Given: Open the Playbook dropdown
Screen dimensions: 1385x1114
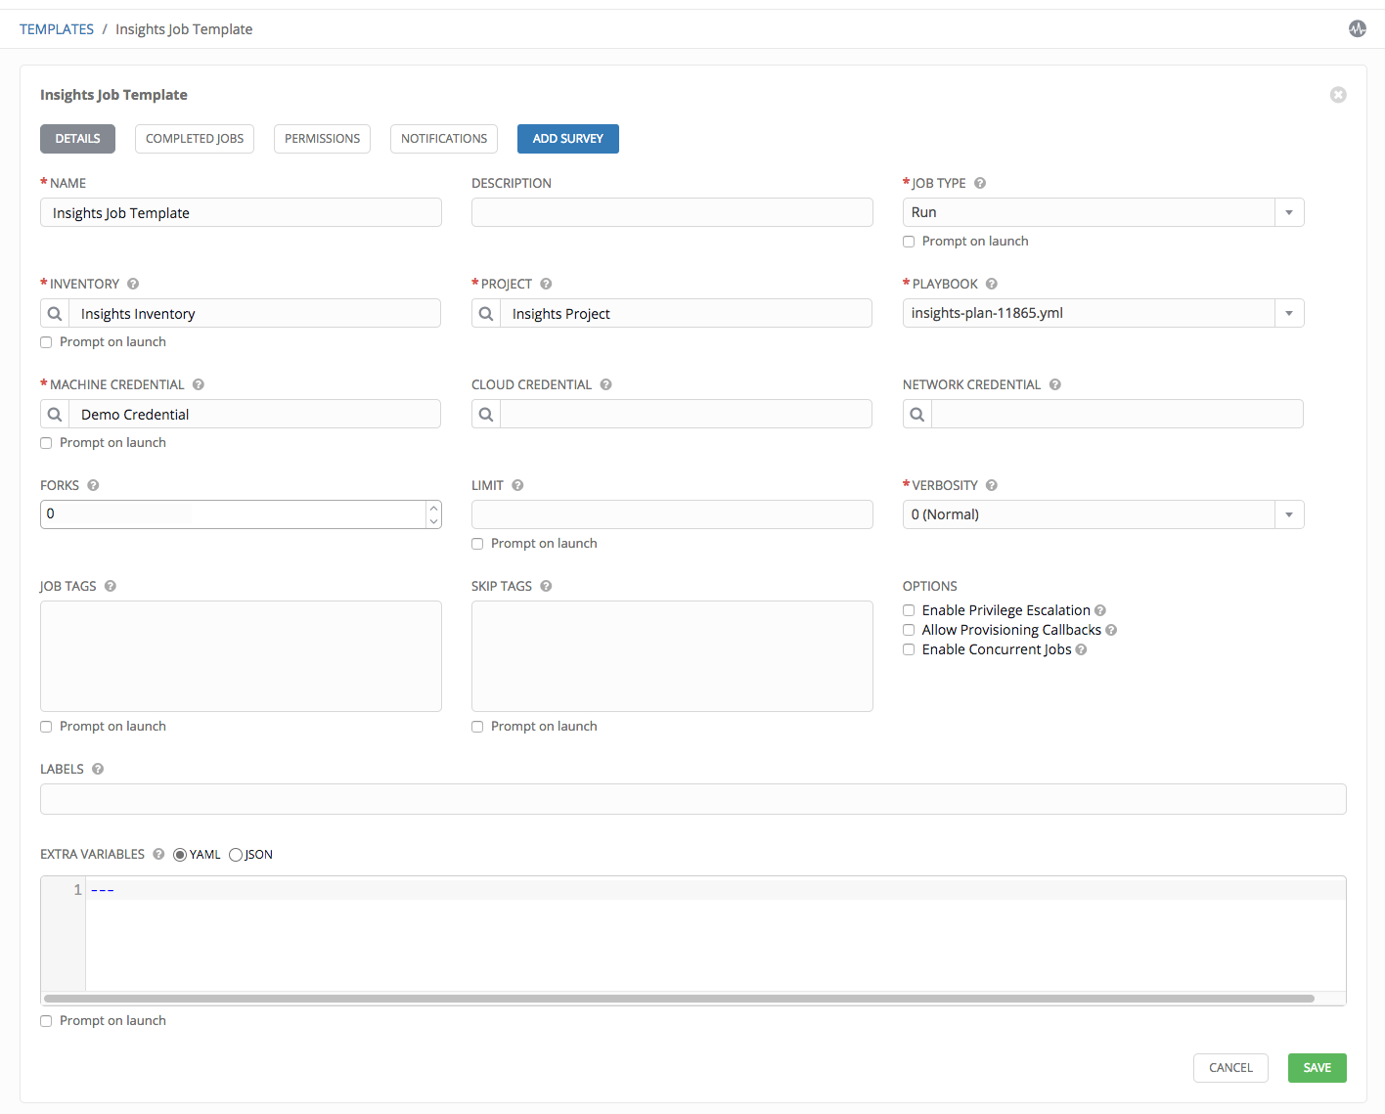Looking at the screenshot, I should [1289, 313].
